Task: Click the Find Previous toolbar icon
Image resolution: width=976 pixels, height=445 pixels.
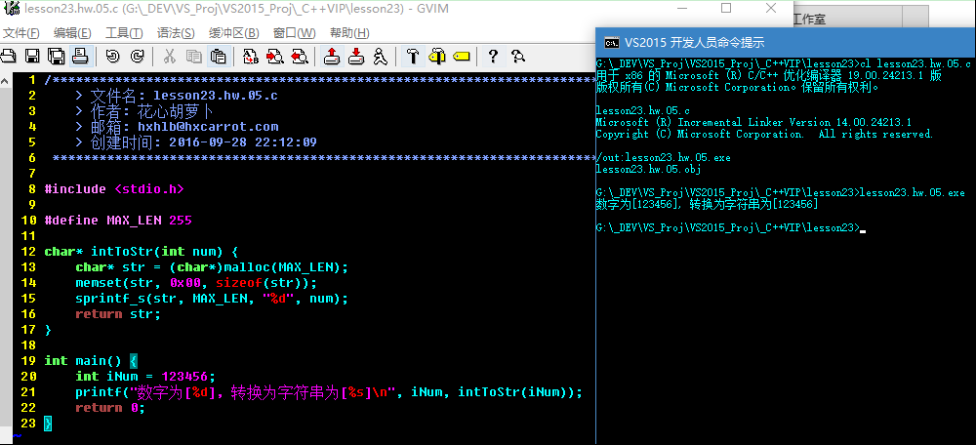Action: (300, 56)
